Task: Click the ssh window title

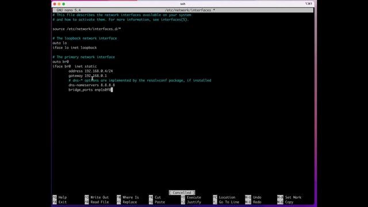Action: tap(183, 4)
